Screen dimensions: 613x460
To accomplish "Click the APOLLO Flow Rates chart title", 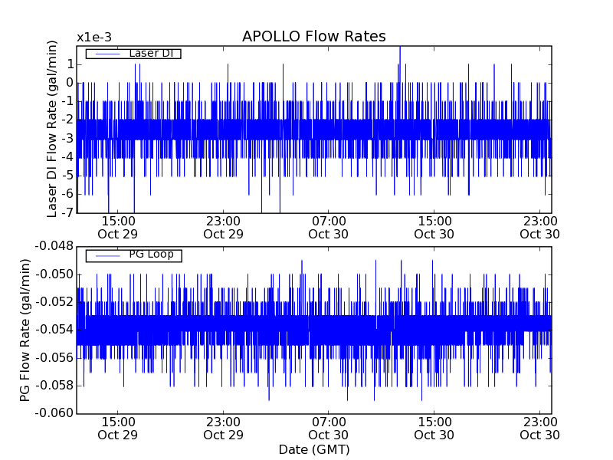I will [313, 37].
